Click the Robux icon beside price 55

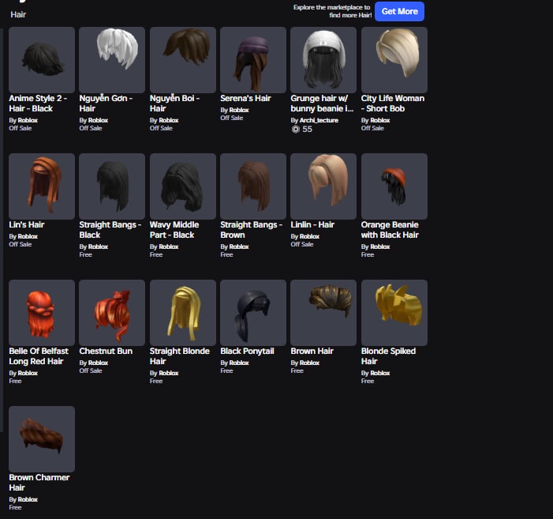pos(296,130)
